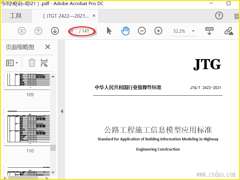240x180 pixels.
Task: Click the share link cloud icon
Action: (x=229, y=31)
